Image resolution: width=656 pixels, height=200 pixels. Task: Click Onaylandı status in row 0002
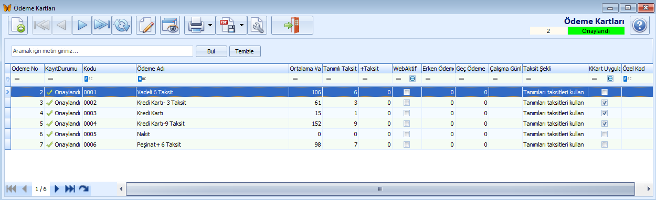(63, 103)
